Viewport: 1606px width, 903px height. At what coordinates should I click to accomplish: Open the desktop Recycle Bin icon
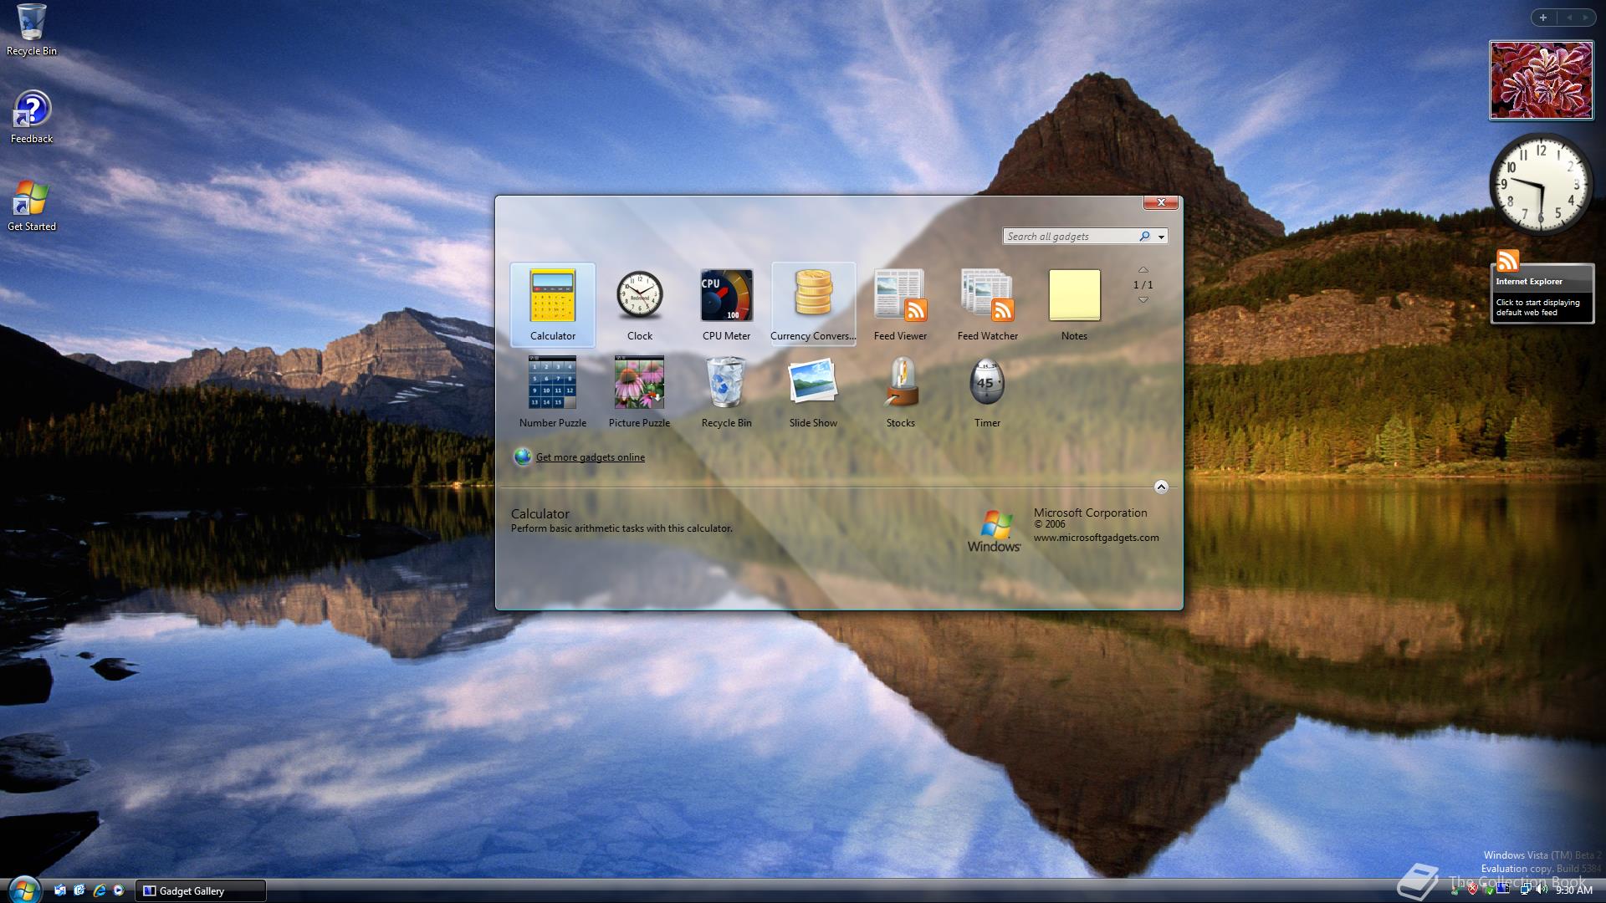coord(32,30)
